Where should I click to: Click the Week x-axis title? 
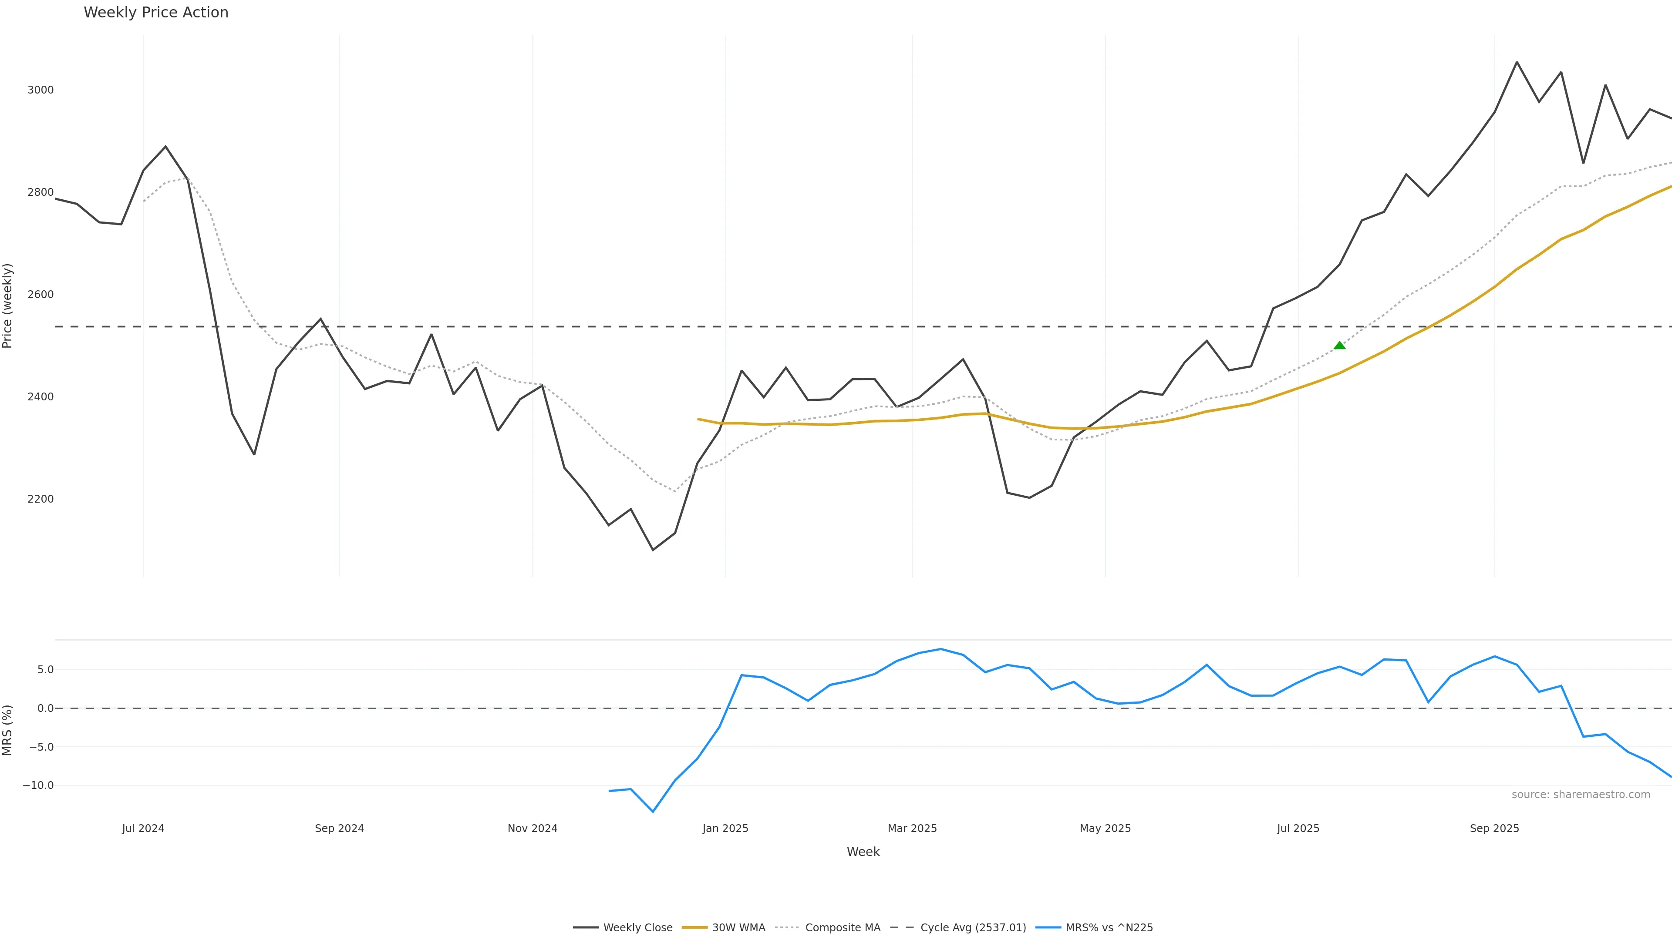pyautogui.click(x=863, y=852)
